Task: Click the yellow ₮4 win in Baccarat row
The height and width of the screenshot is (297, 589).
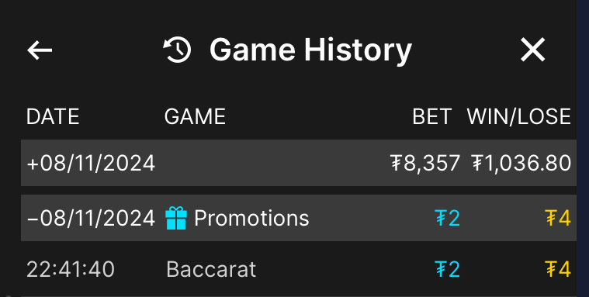Action: click(x=558, y=269)
